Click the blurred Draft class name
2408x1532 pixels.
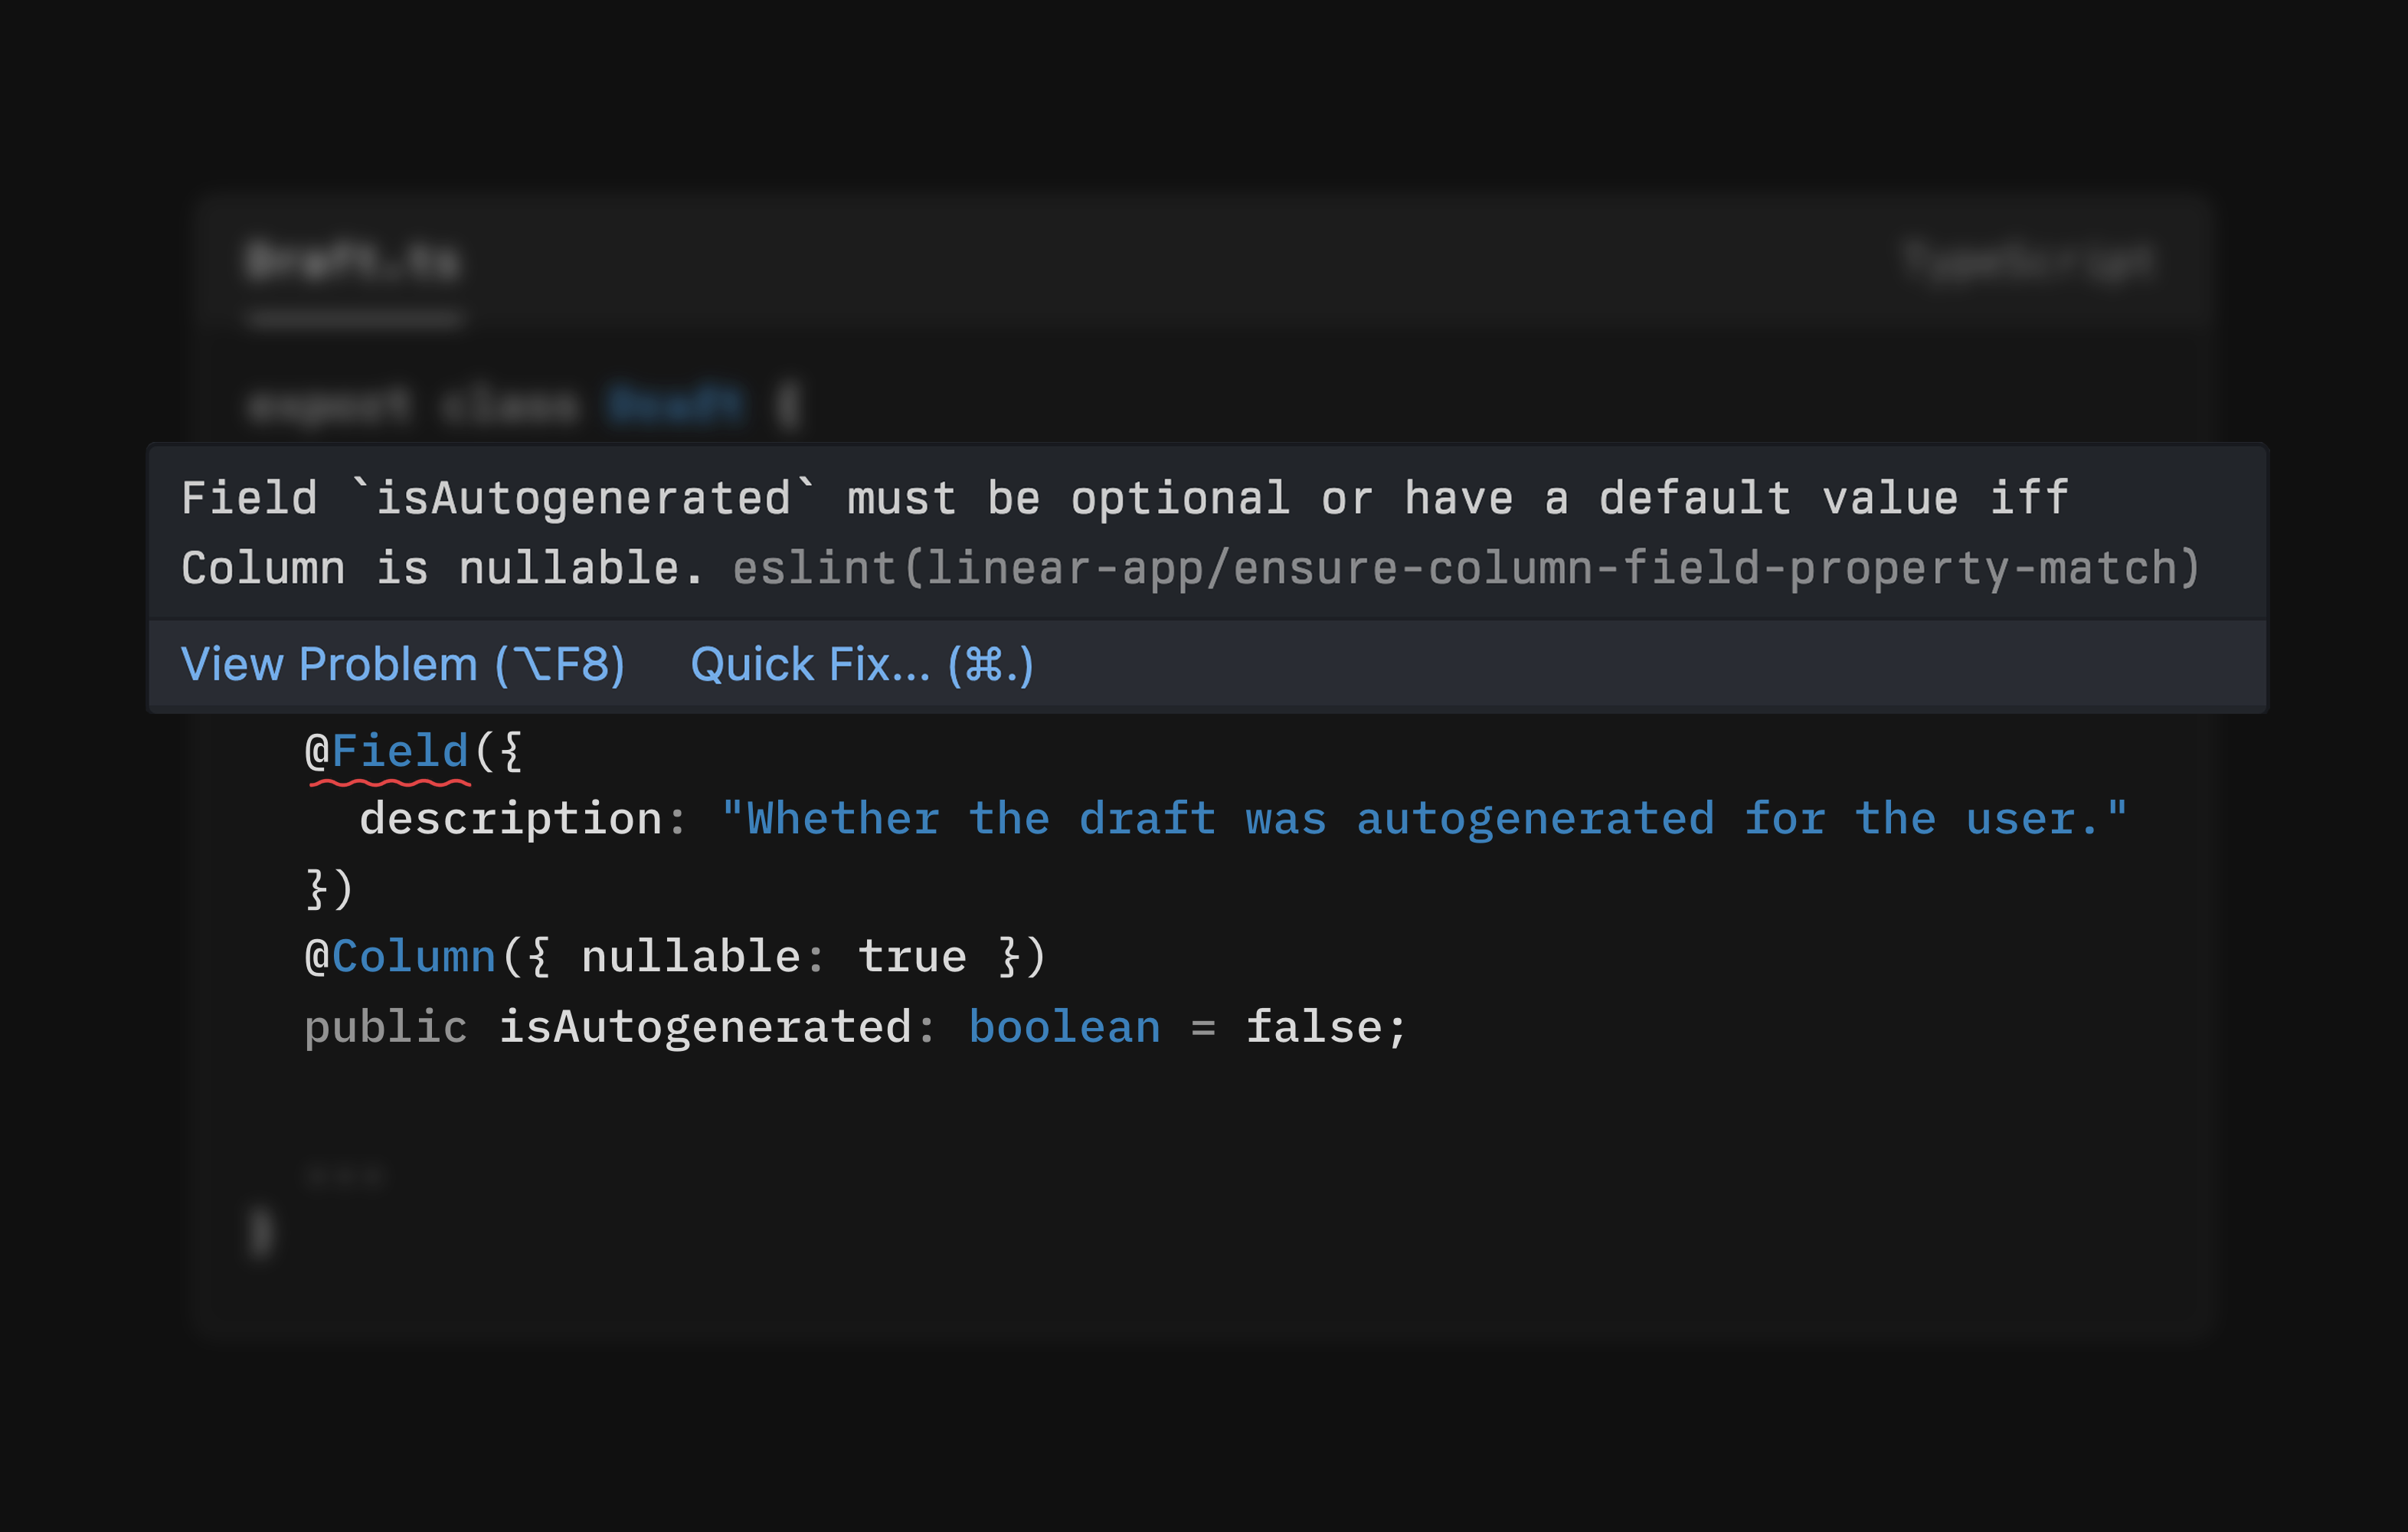[x=676, y=405]
